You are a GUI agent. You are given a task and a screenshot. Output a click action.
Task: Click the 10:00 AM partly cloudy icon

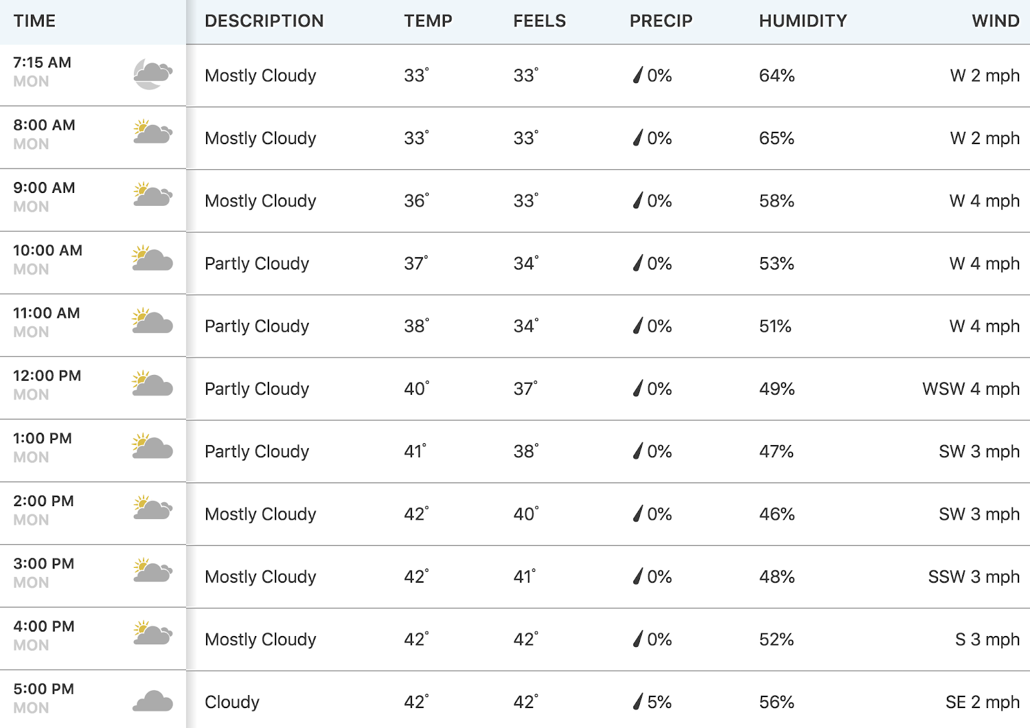pos(153,258)
